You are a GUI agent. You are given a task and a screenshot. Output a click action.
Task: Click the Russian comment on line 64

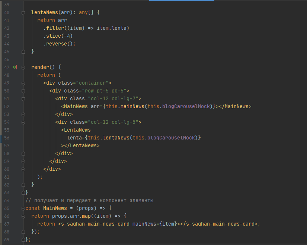pos(89,201)
